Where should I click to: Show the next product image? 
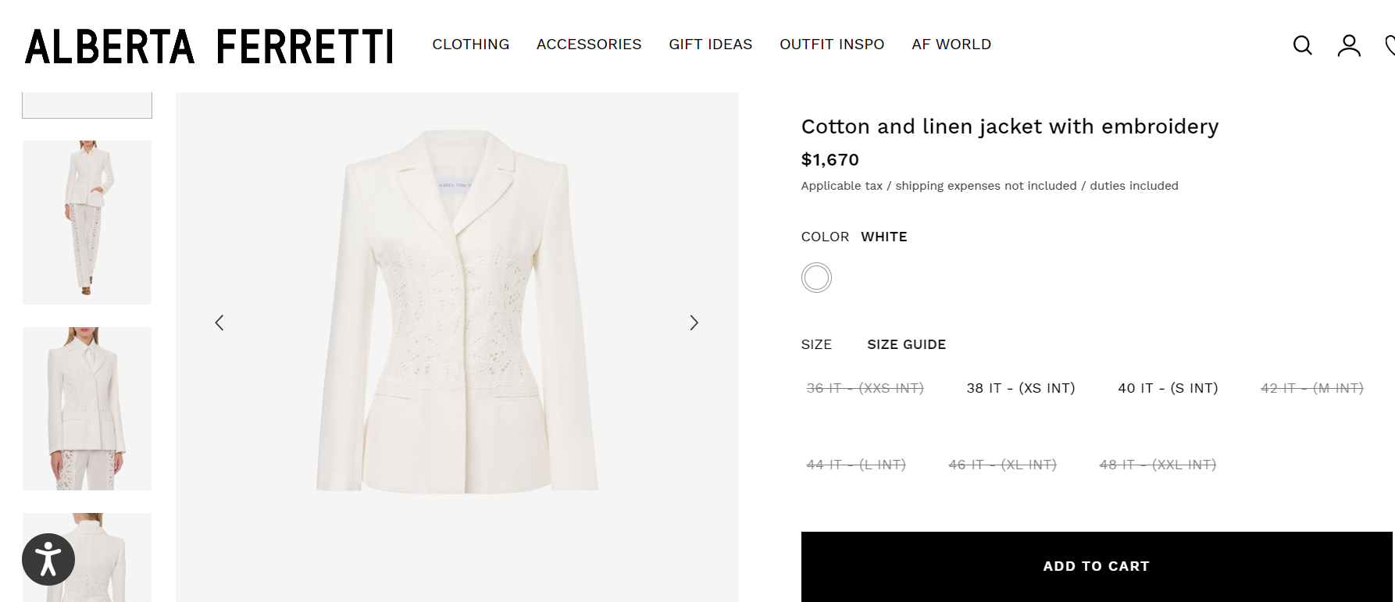[x=694, y=322]
